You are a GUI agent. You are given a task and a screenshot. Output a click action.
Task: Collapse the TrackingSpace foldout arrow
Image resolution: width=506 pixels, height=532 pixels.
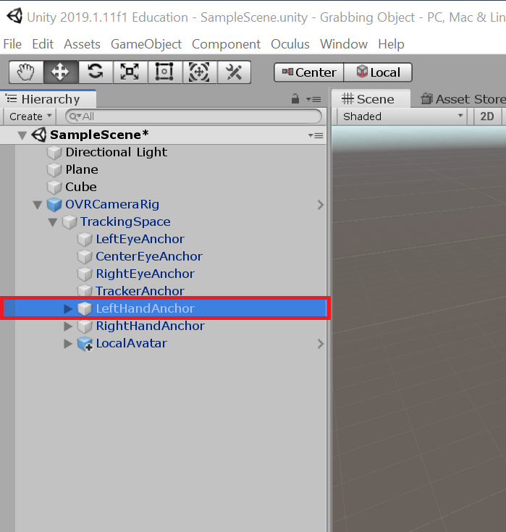point(53,222)
